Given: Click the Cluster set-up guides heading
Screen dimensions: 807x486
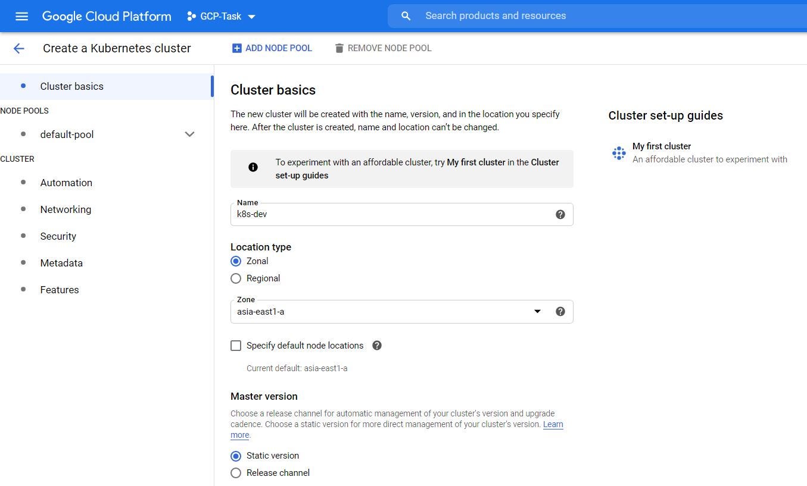Looking at the screenshot, I should (x=665, y=115).
